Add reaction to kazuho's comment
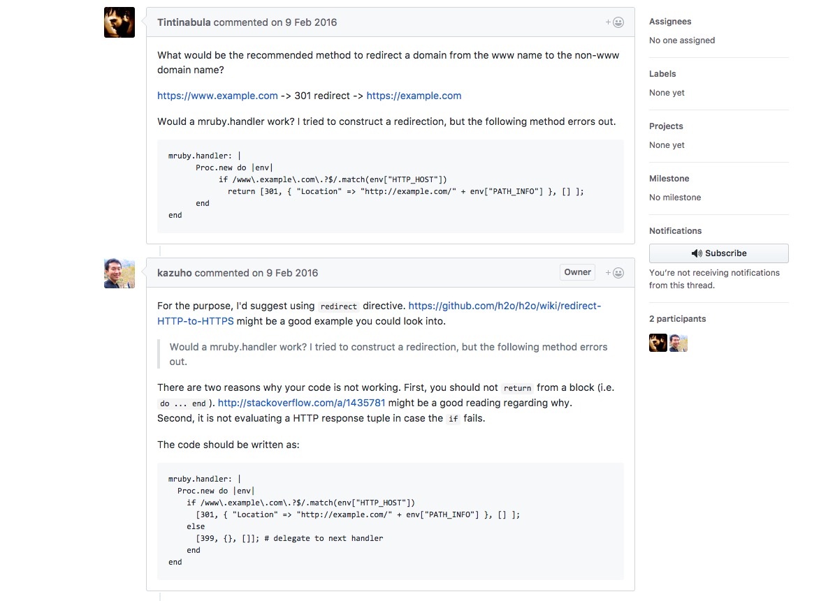The width and height of the screenshot is (835, 601). tap(614, 273)
